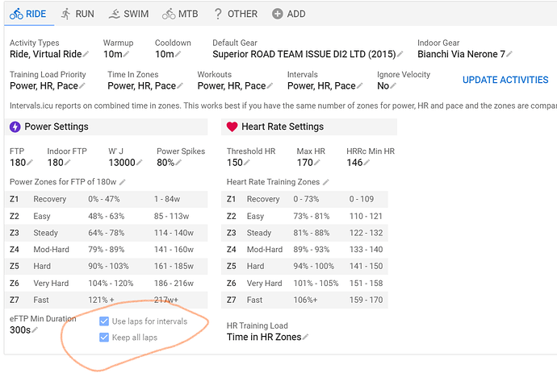Screen dimensions: 557x373
Task: Change Training Load Priority setting
Action: click(x=82, y=86)
